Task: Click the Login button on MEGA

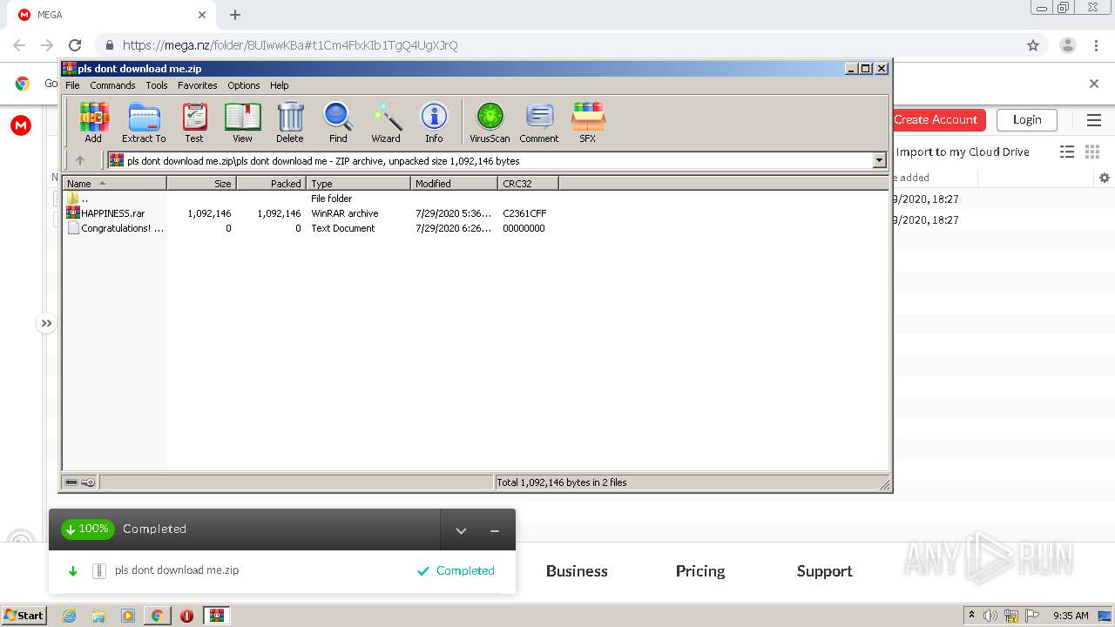Action: (x=1026, y=119)
